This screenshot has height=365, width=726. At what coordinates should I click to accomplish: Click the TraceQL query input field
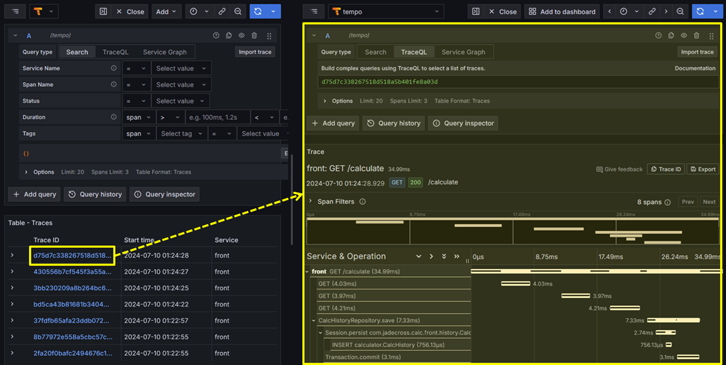(518, 82)
